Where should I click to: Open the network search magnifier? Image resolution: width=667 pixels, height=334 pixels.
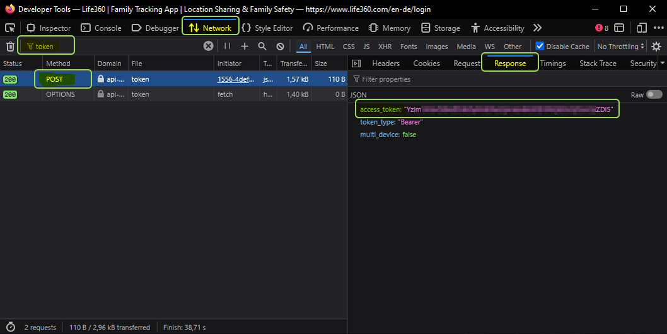[262, 47]
